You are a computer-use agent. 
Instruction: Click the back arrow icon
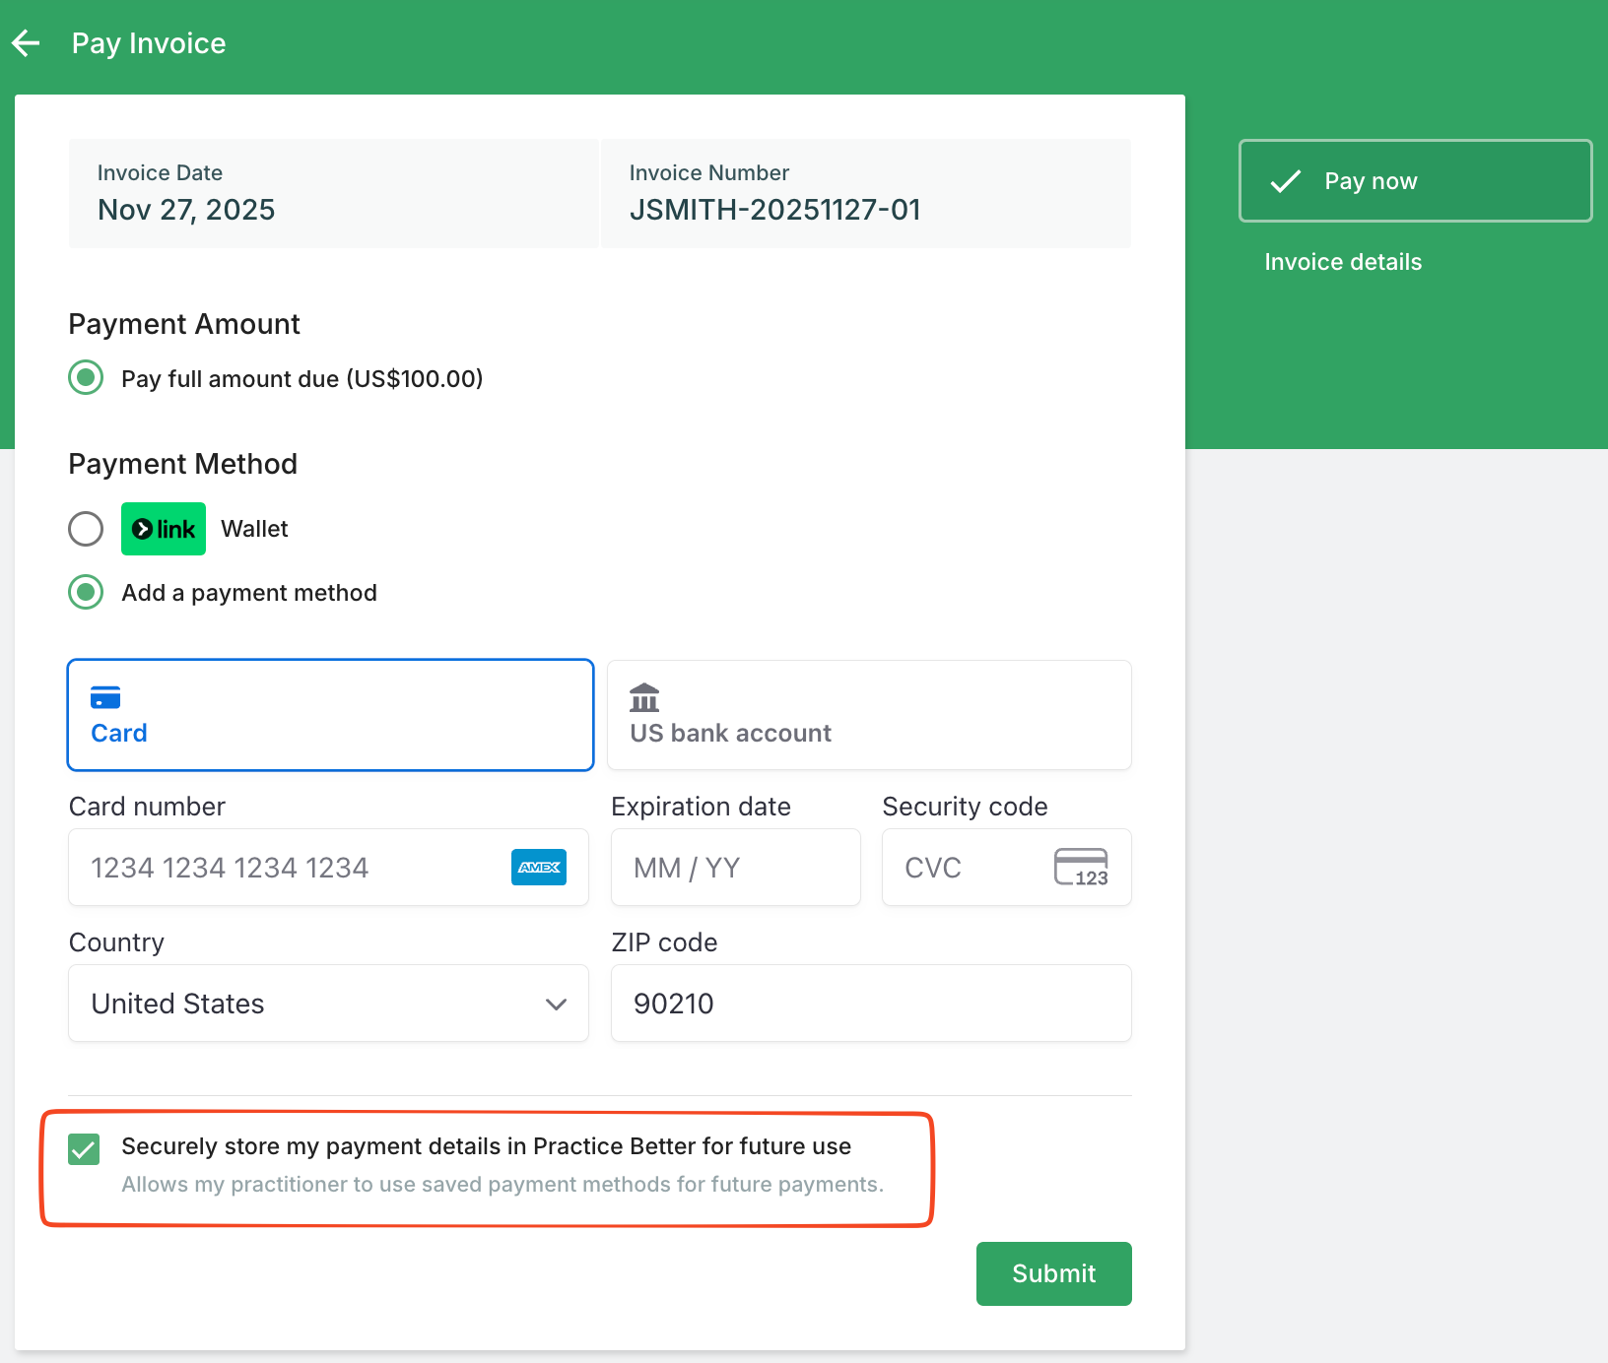[x=26, y=43]
